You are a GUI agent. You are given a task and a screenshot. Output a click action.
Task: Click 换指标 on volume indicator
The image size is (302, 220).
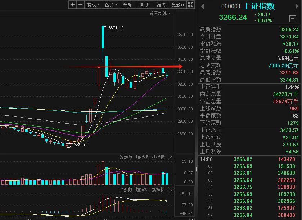click(x=158, y=157)
